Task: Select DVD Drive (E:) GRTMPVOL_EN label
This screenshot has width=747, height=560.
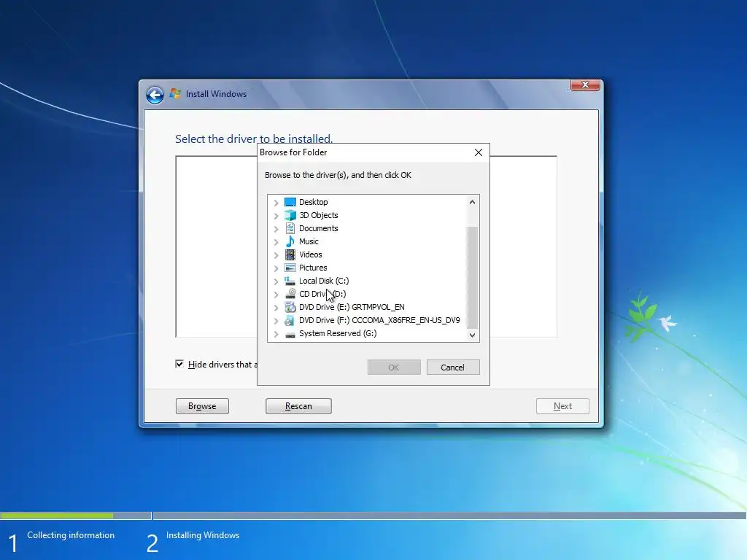Action: point(352,307)
